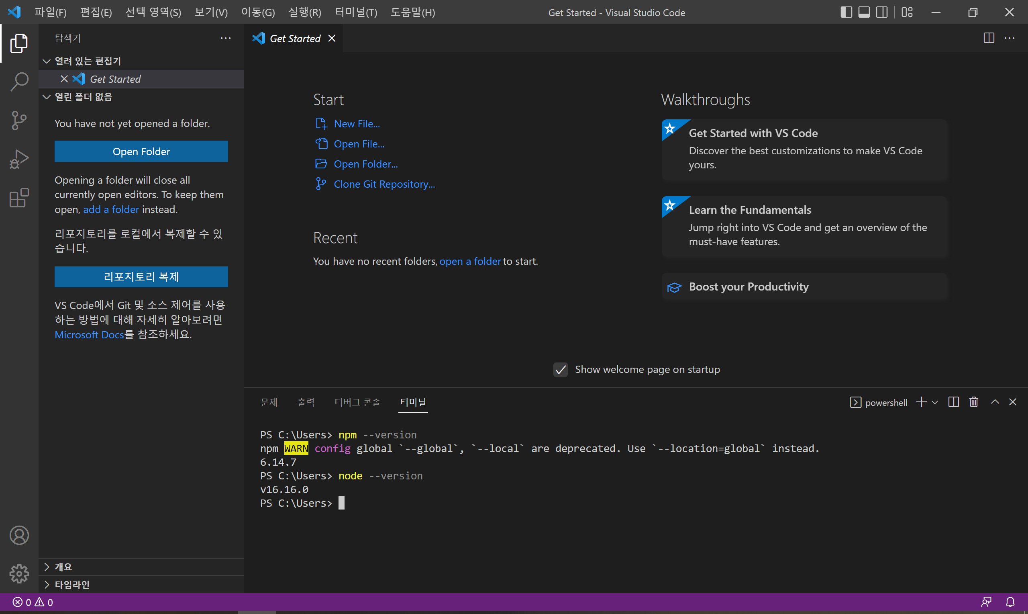This screenshot has width=1028, height=614.
Task: Toggle the primary side bar layout button
Action: (846, 12)
